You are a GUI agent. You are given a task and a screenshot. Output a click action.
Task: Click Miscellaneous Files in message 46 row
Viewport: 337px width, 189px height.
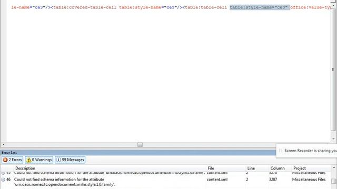point(309,180)
